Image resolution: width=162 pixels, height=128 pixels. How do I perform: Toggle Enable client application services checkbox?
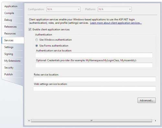(30, 29)
